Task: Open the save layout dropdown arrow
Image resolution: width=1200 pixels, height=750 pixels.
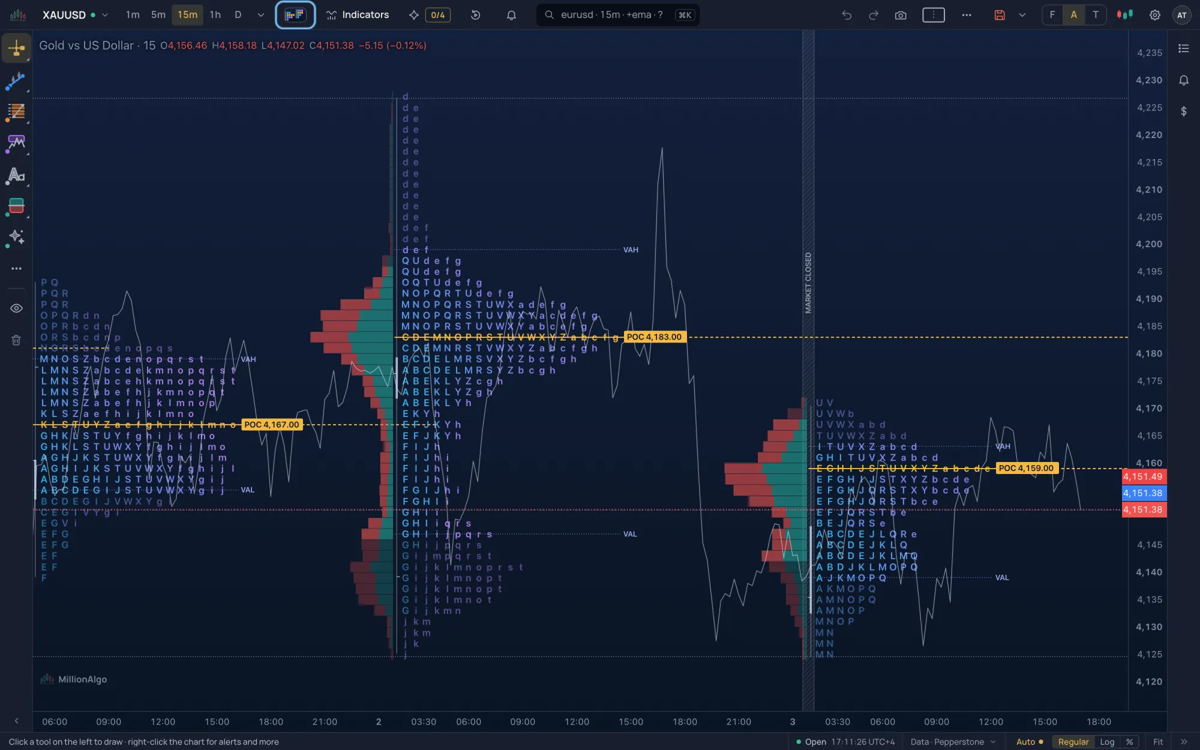Action: (x=1022, y=15)
